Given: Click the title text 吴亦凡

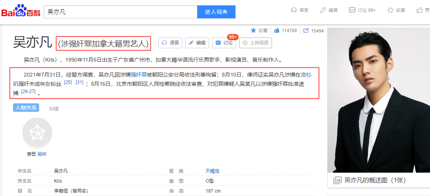Looking at the screenshot, I should pyautogui.click(x=33, y=43).
